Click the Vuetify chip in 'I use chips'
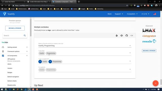162x91 pixels. (x=42, y=53)
